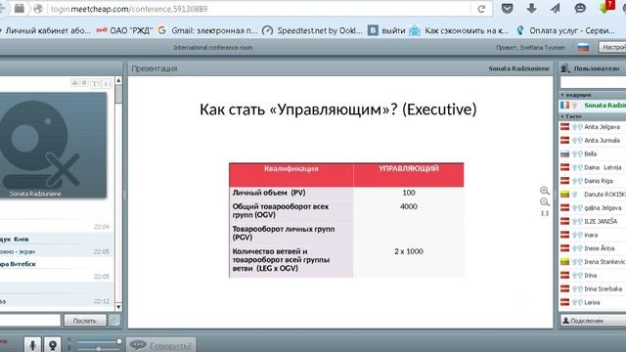The image size is (626, 352).
Task: Click the Презентация panel title
Action: point(155,68)
